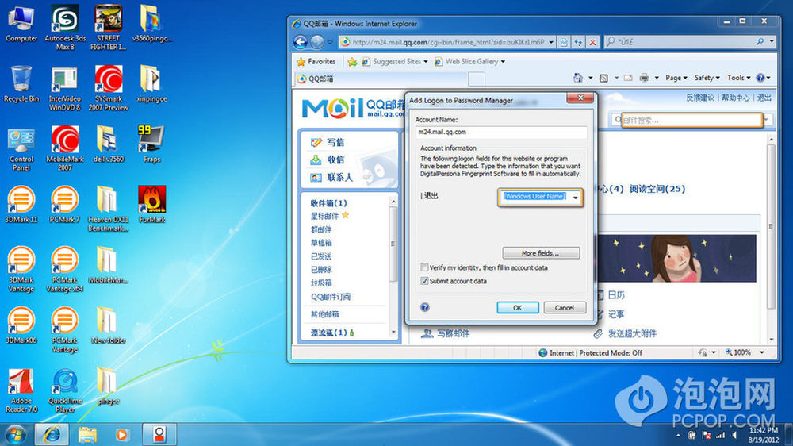
Task: Open the Computer desktop icon
Action: [x=21, y=25]
